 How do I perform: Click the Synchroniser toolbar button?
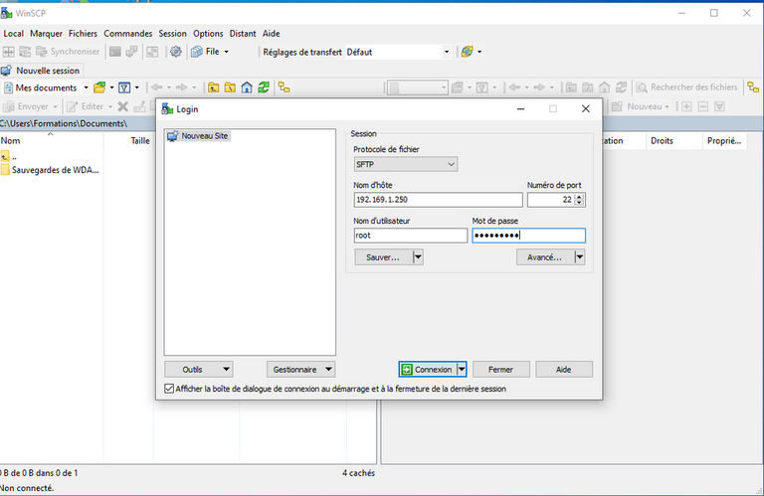68,52
